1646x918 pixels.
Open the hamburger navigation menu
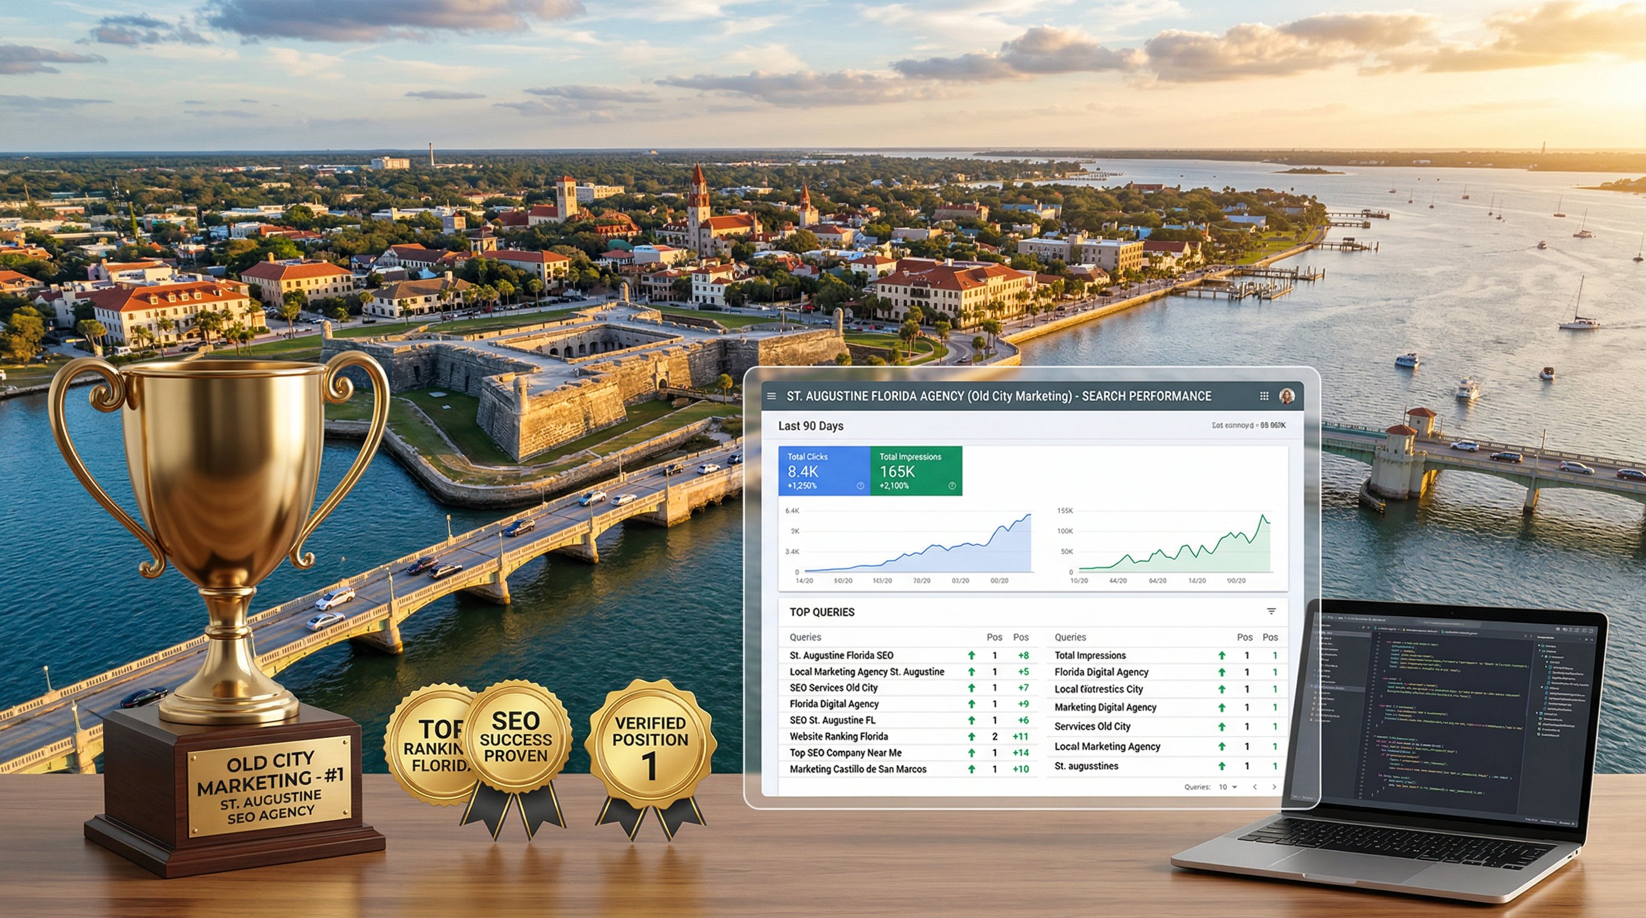[x=772, y=396]
